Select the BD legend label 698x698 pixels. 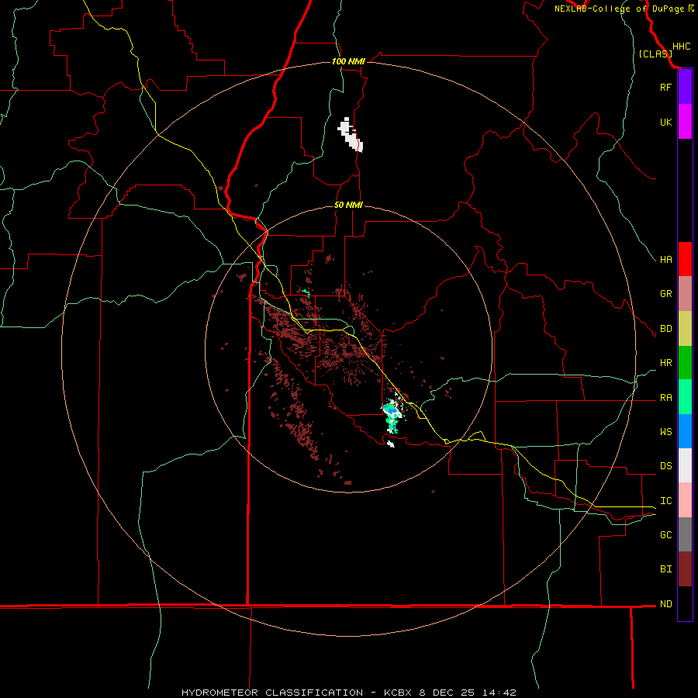click(665, 328)
